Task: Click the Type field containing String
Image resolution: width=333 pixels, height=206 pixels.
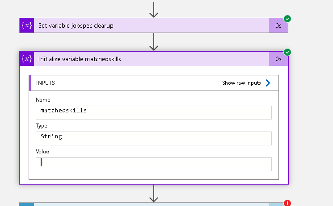Action: [x=154, y=138]
